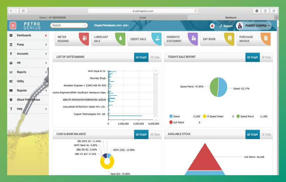Click the yellow book icon

(229, 38)
